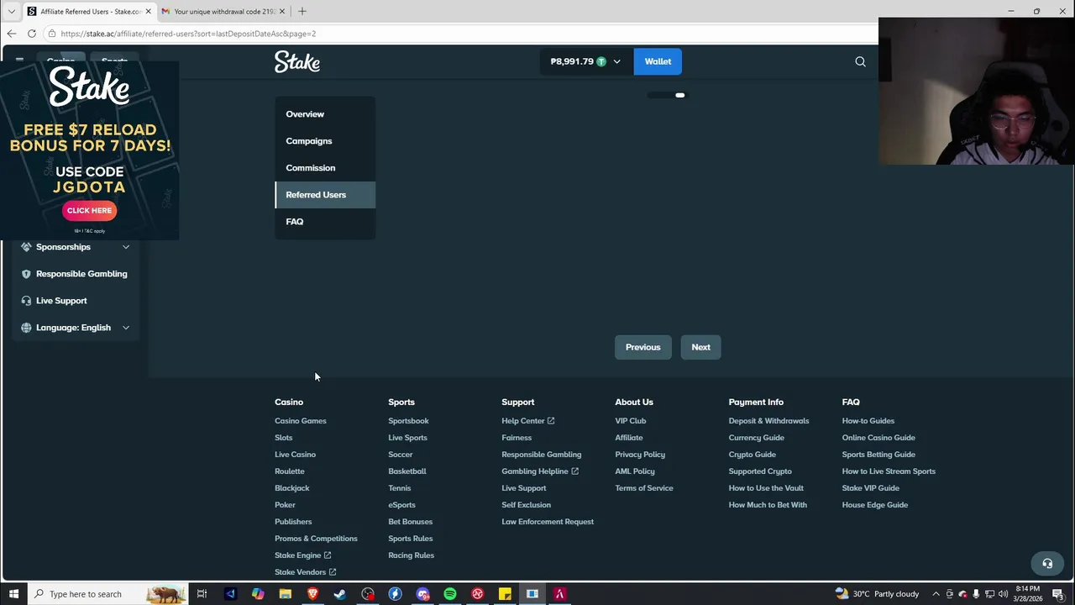The height and width of the screenshot is (605, 1075).
Task: Select the Referred Users menu item
Action: (325, 195)
